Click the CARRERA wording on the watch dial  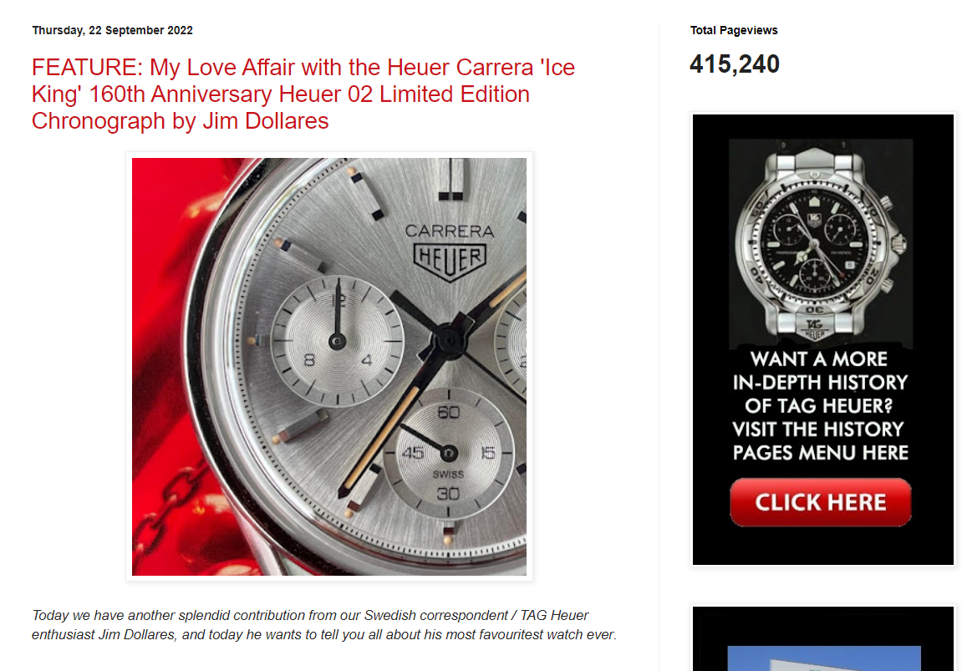tap(450, 231)
